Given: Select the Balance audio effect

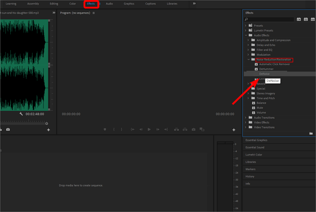Looking at the screenshot, I should pyautogui.click(x=261, y=103).
